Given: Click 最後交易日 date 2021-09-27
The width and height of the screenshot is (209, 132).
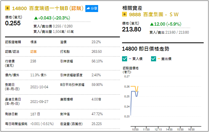Looking at the screenshot, I should pos(39,102).
